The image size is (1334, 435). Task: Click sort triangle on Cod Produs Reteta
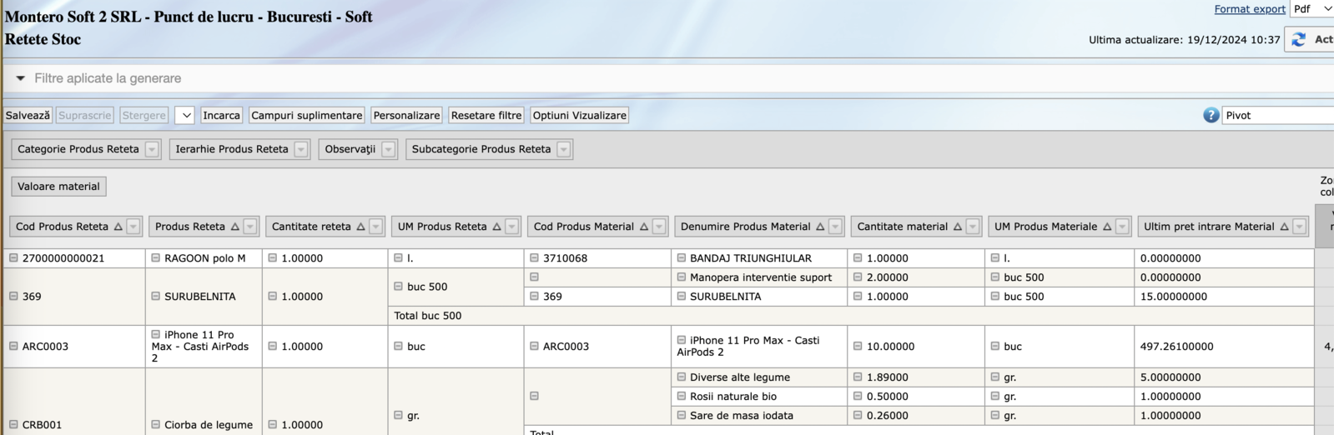point(118,227)
